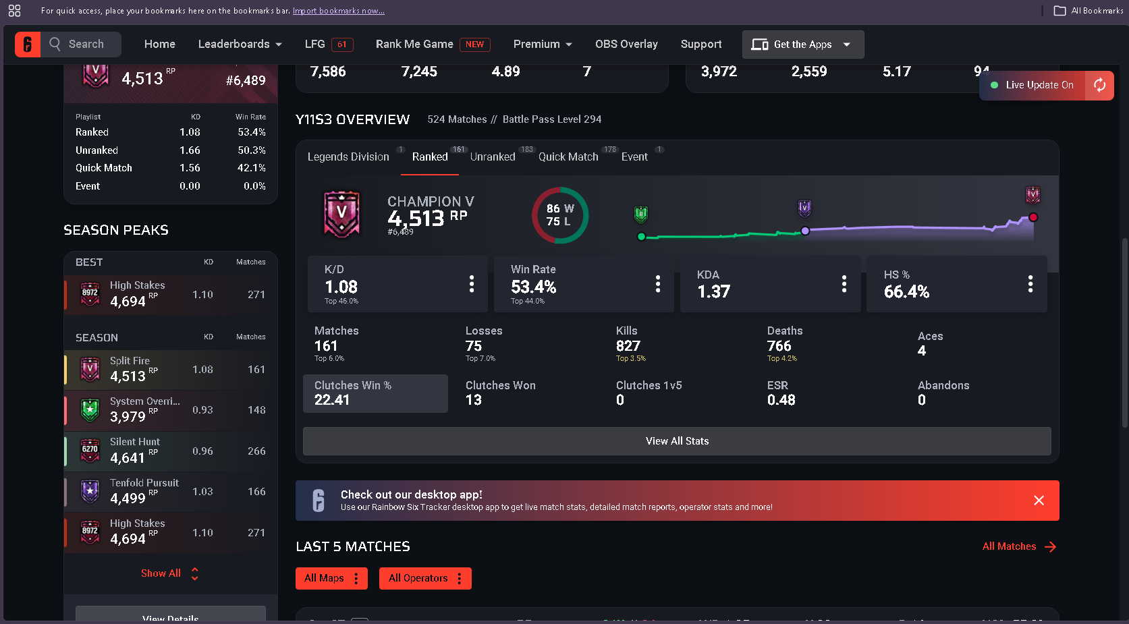Click desktop app banner logo icon
This screenshot has height=624, width=1129.
pyautogui.click(x=319, y=501)
